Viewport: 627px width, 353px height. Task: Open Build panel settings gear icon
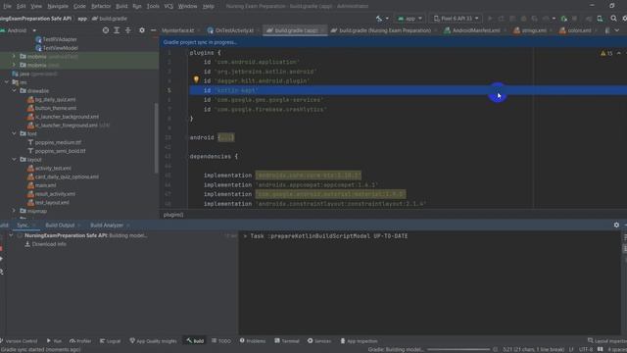[x=616, y=225]
